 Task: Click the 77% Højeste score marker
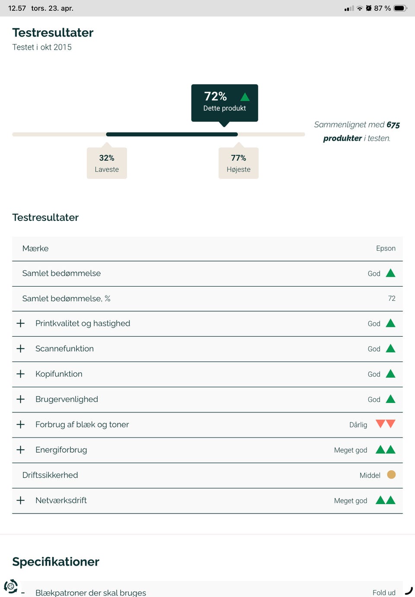(x=239, y=163)
